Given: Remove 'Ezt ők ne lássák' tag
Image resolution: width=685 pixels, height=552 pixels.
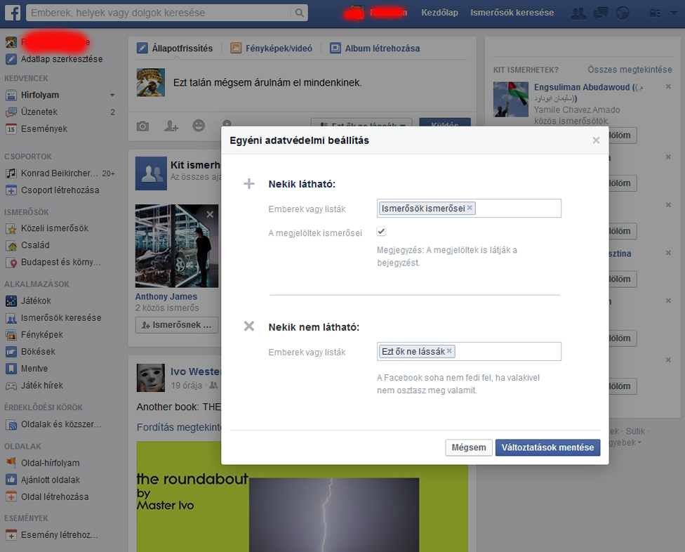Looking at the screenshot, I should point(450,351).
